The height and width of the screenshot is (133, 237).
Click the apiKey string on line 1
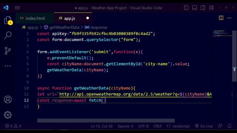[x=111, y=34]
